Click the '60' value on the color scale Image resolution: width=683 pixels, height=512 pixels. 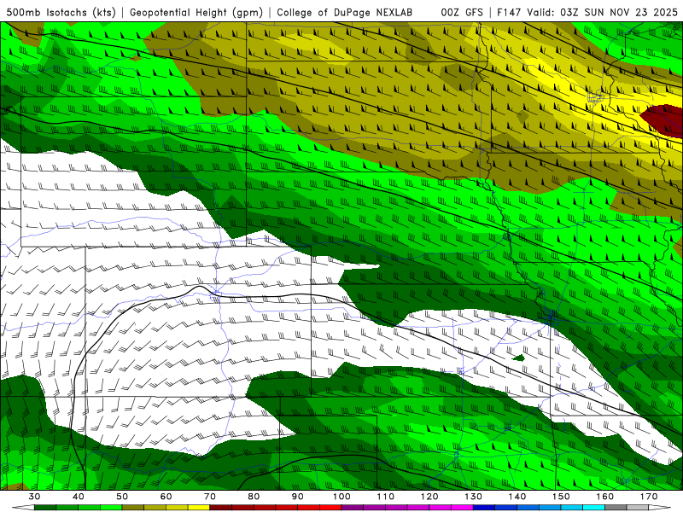point(166,497)
